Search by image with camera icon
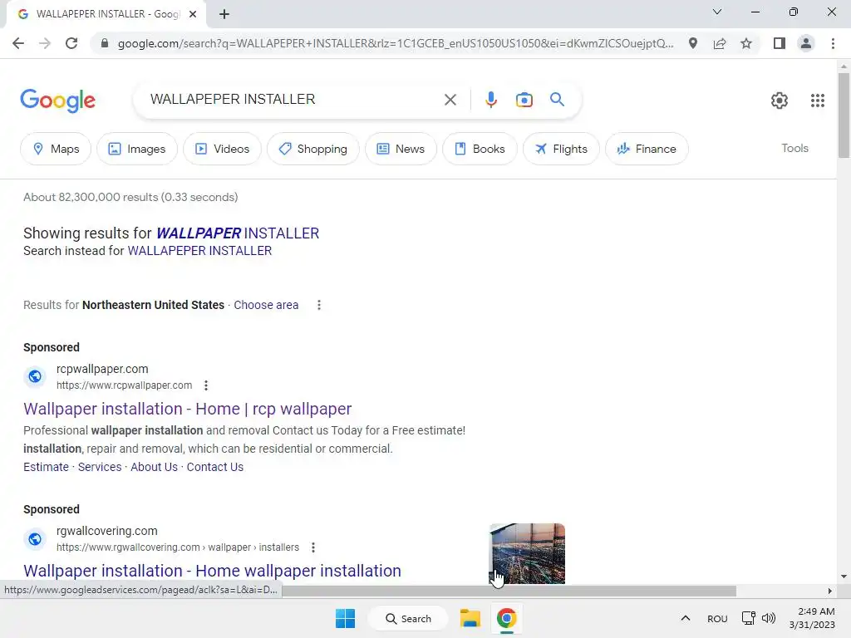The width and height of the screenshot is (851, 638). pyautogui.click(x=524, y=100)
